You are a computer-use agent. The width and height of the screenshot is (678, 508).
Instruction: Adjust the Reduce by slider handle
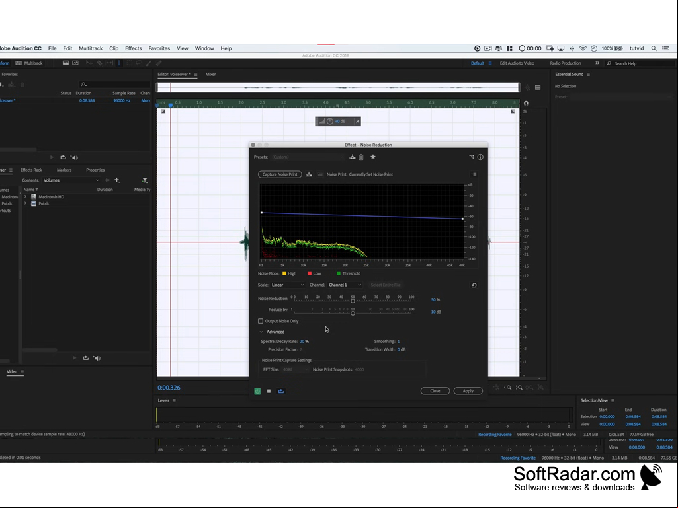click(x=353, y=313)
